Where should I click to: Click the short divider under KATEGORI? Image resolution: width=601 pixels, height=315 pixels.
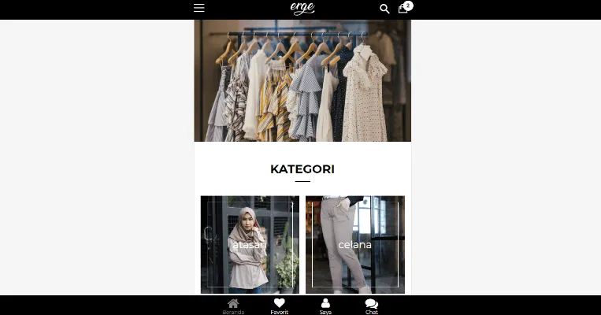tap(302, 182)
